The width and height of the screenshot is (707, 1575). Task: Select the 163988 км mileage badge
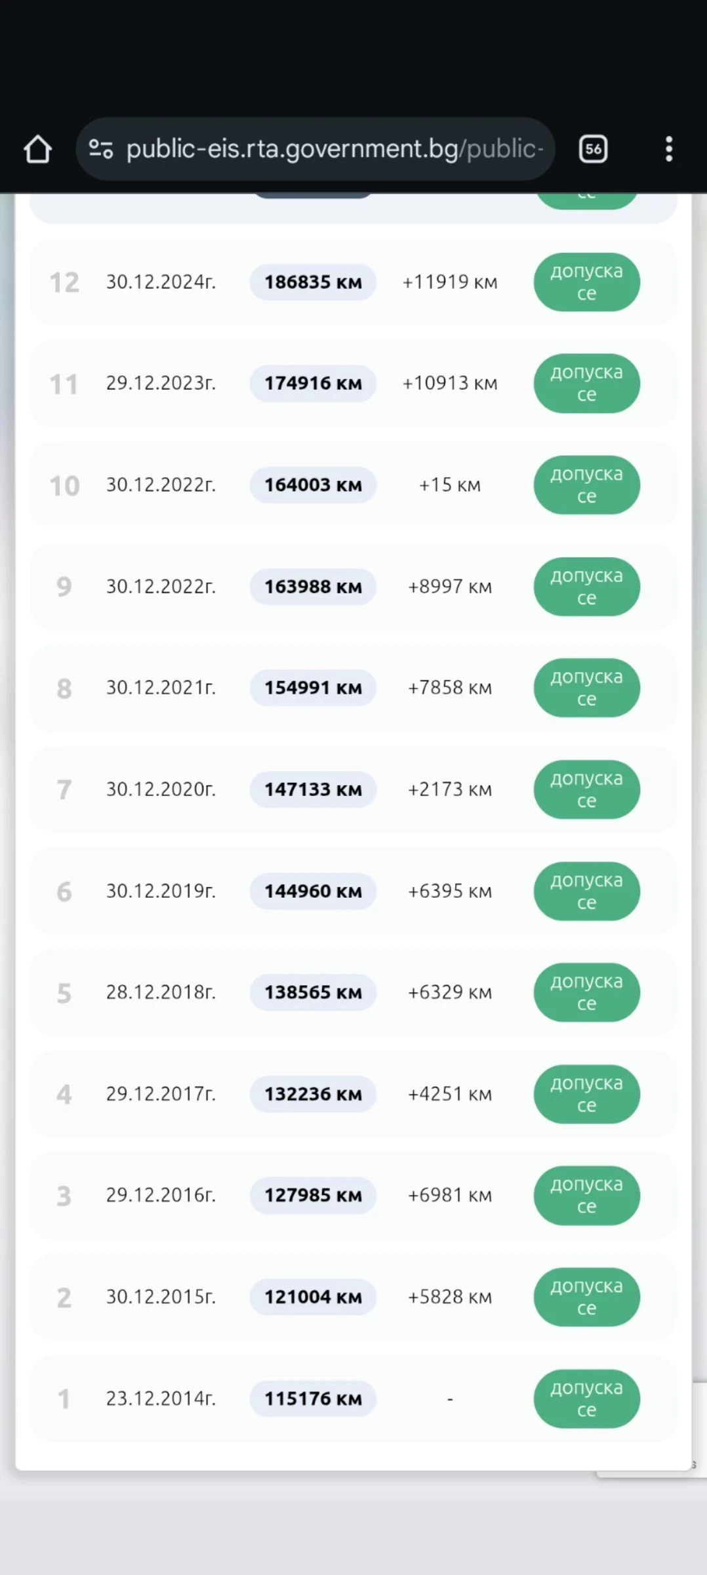(x=313, y=587)
